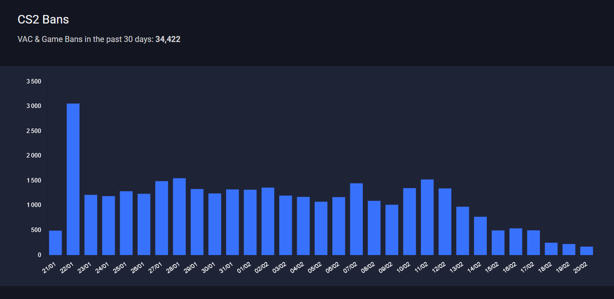Image resolution: width=614 pixels, height=299 pixels.
Task: Click the bar for 23/01
Action: 91,225
